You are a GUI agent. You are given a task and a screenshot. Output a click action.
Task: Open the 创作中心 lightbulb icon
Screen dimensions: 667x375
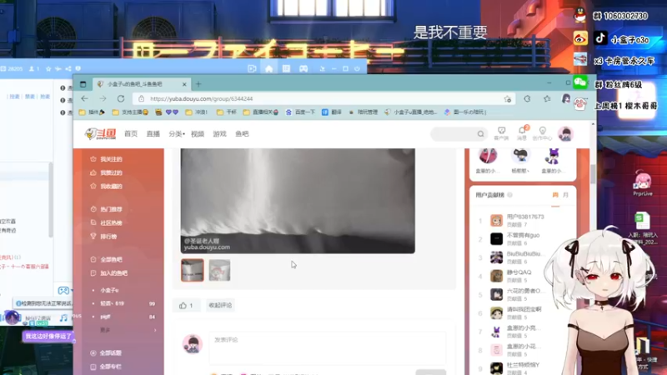pyautogui.click(x=542, y=133)
